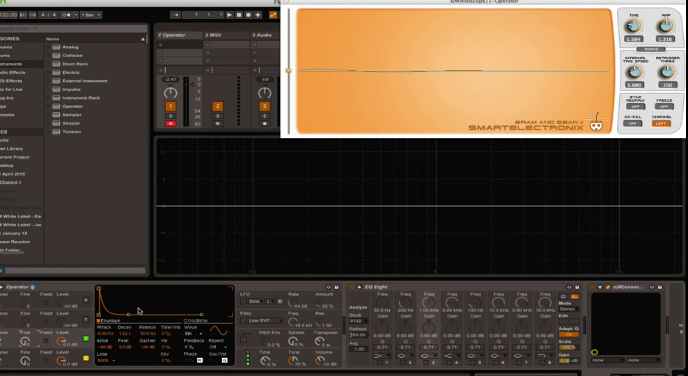The image size is (688, 376).
Task: Open the Wave Sin dropdown in Operator
Action: (194, 334)
